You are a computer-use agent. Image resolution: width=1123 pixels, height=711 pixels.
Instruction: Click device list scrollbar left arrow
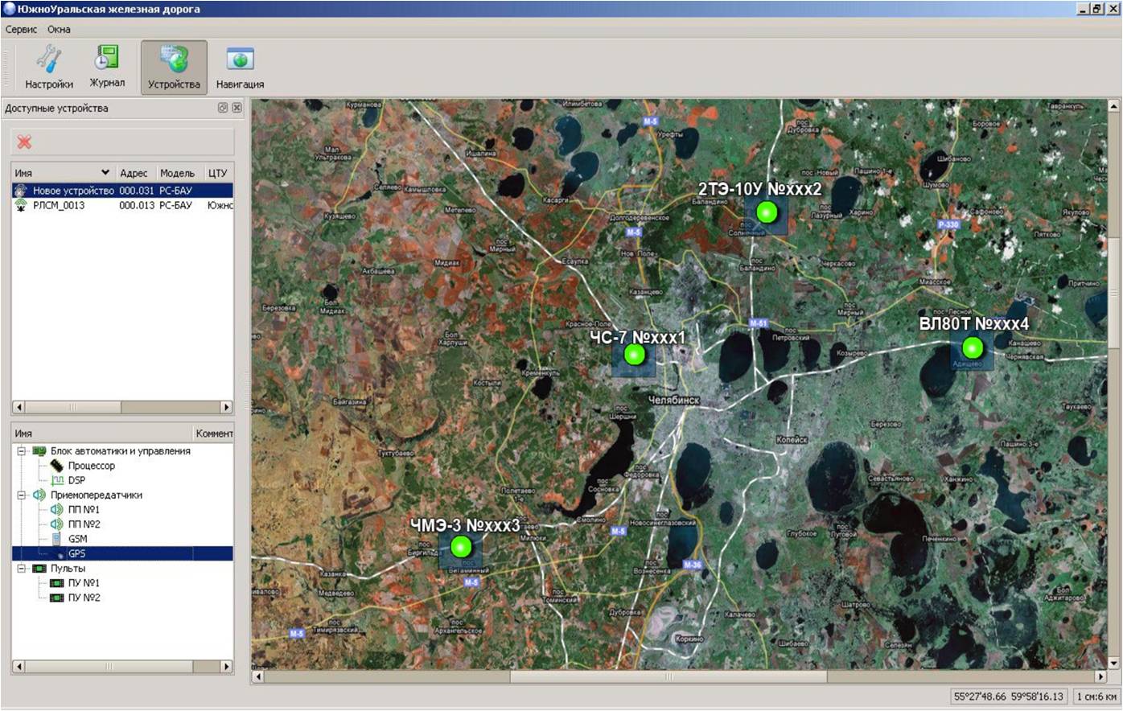pos(19,407)
